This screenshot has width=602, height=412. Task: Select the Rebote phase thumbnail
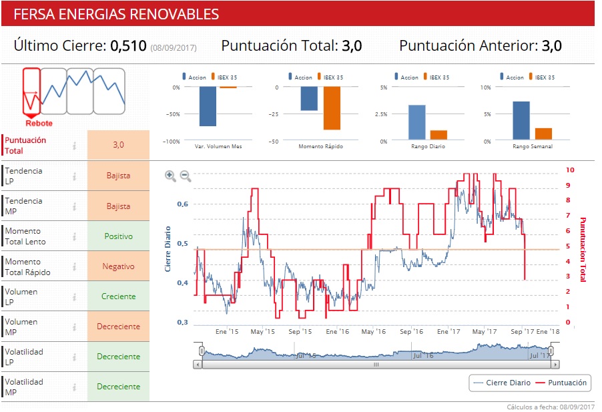click(x=31, y=91)
